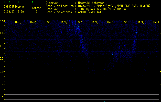Select receiver text ICOM IC-575 53.7492 MHz USB
The height and width of the screenshot is (102, 161).
click(x=103, y=9)
